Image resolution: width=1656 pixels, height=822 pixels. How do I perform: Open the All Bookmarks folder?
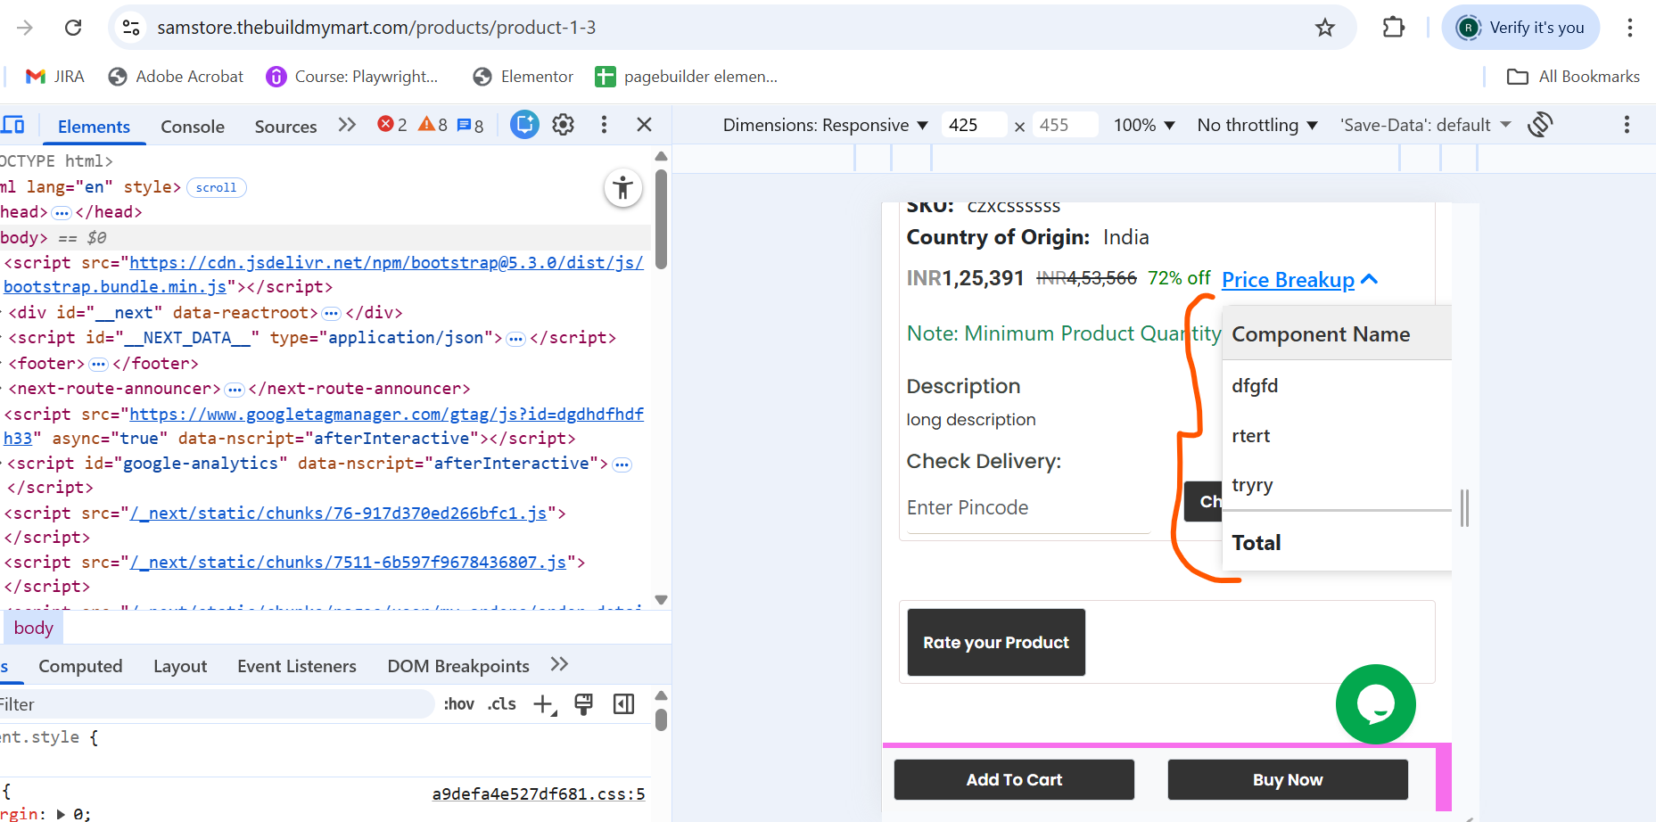pos(1573,77)
